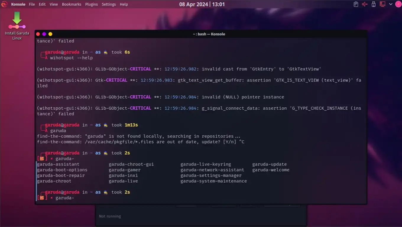Click the 'garuda-settings-manager' completion text
The height and width of the screenshot is (227, 402).
coord(211,175)
